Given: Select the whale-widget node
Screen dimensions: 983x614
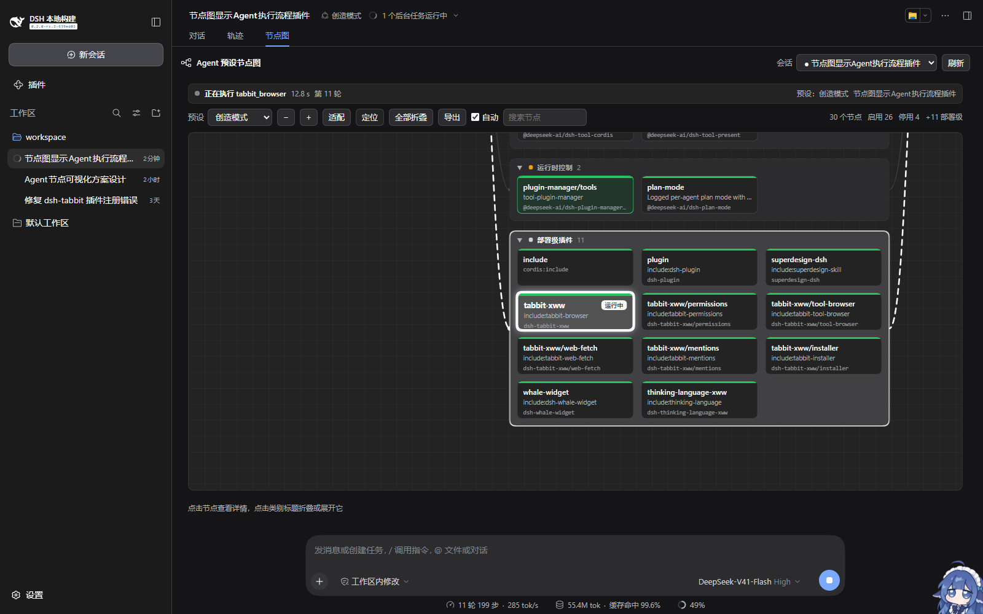Looking at the screenshot, I should click(575, 400).
